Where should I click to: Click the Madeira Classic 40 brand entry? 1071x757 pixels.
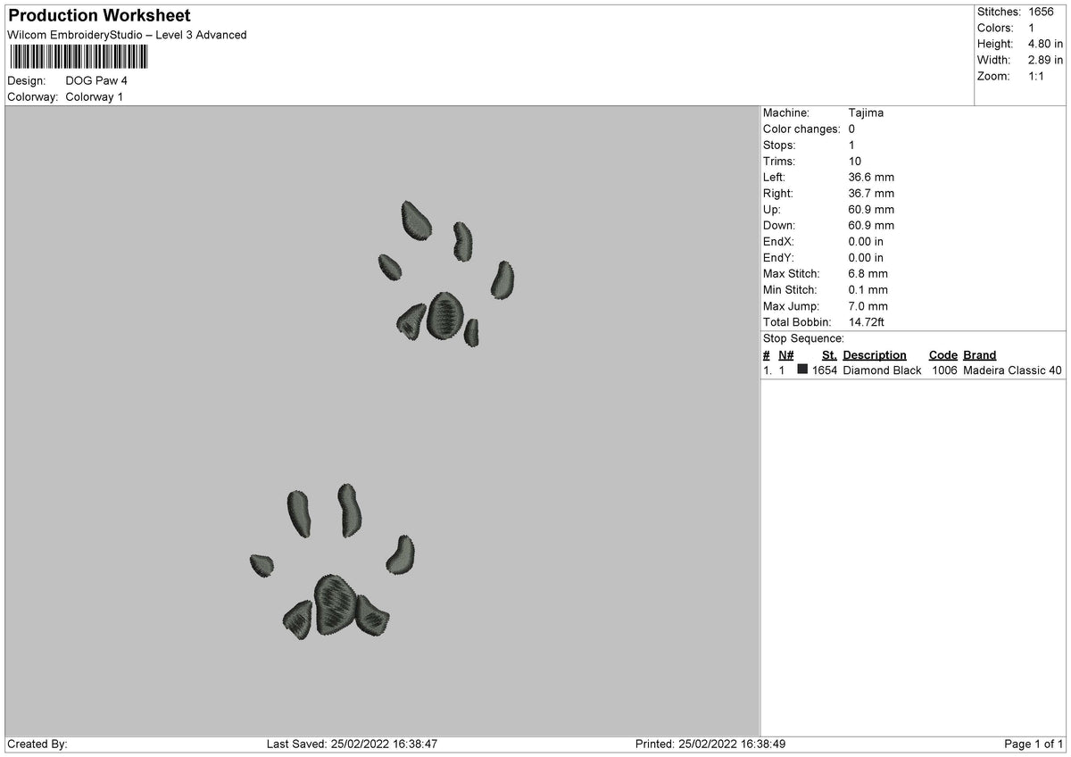[x=1013, y=370]
